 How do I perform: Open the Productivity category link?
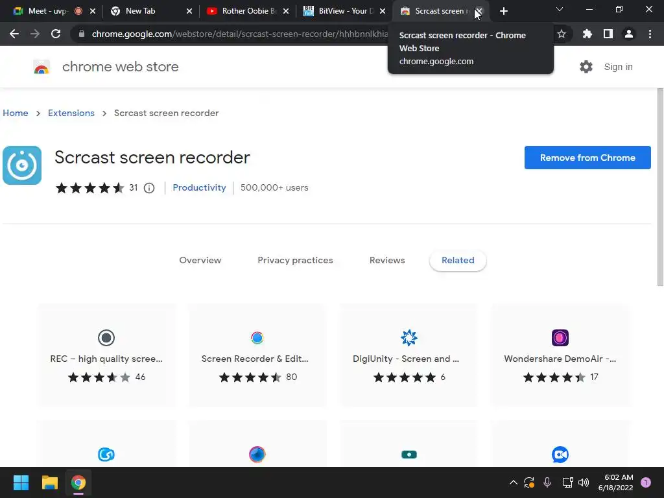[199, 187]
